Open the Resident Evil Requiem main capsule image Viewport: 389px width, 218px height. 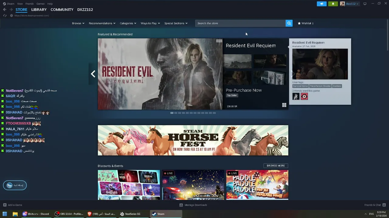[160, 74]
